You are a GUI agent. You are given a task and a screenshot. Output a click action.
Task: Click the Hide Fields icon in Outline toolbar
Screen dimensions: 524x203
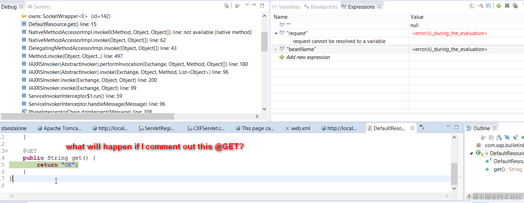tap(507, 137)
